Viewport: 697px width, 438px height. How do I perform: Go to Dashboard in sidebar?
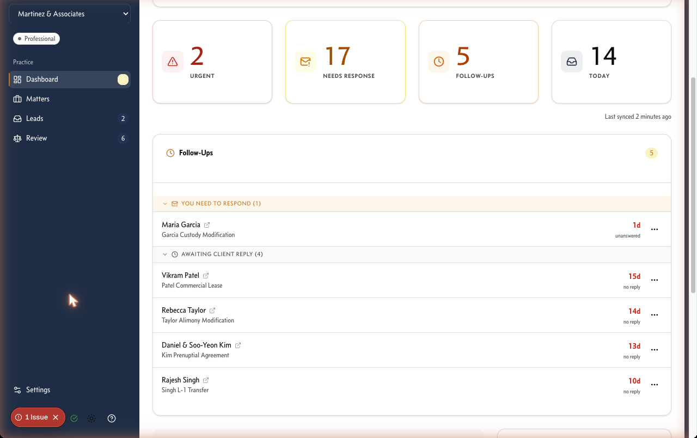[x=70, y=80]
